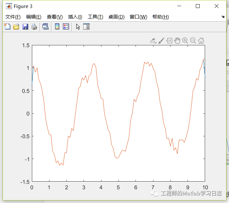This screenshot has height=203, width=229.
Task: Activate the Zoom In magnifier
Action: pyautogui.click(x=185, y=41)
